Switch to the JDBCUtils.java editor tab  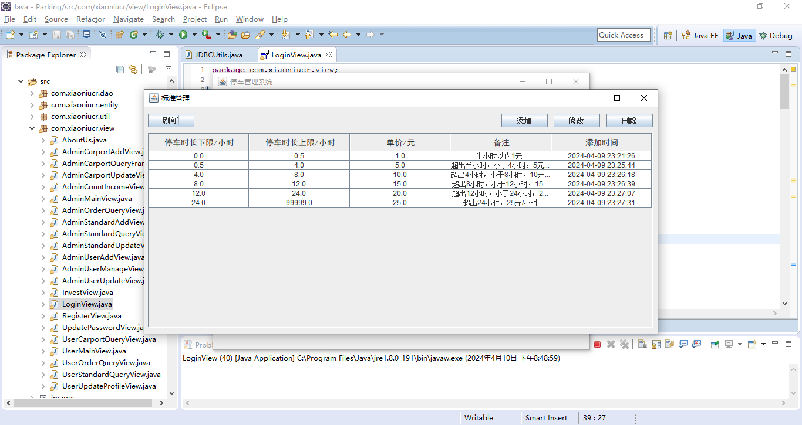tap(218, 55)
